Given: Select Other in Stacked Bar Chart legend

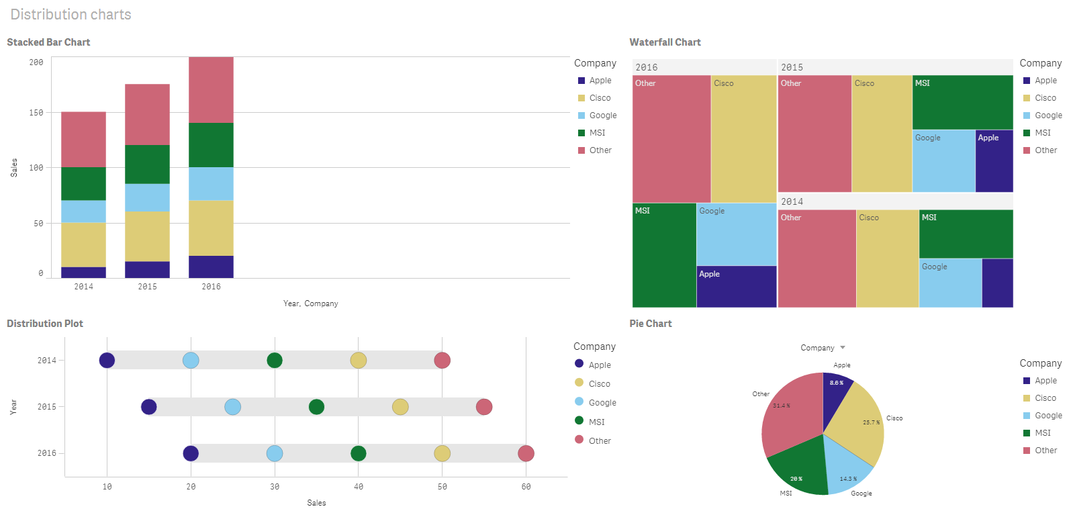Looking at the screenshot, I should tap(595, 150).
